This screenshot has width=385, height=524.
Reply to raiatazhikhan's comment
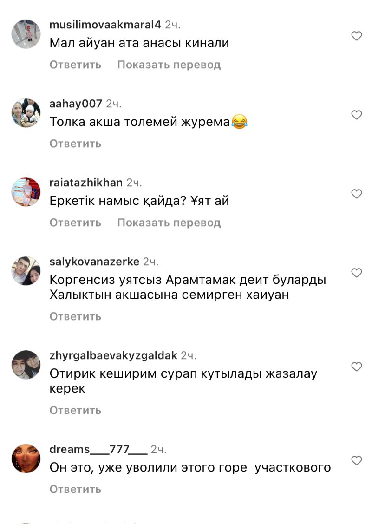click(75, 223)
